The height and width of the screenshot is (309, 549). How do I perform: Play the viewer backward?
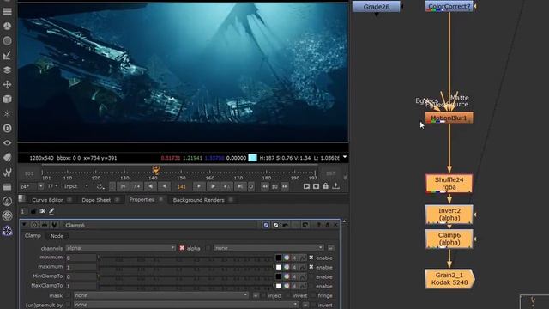150,186
